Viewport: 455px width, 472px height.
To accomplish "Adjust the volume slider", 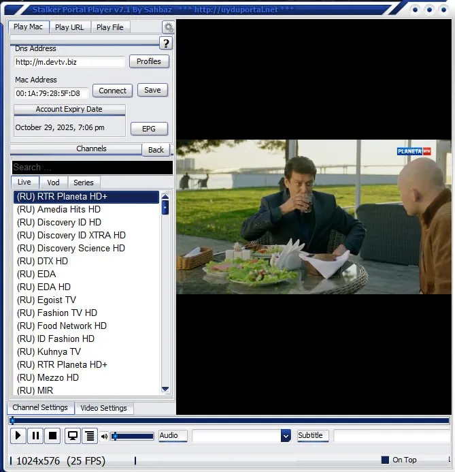I will pos(133,436).
